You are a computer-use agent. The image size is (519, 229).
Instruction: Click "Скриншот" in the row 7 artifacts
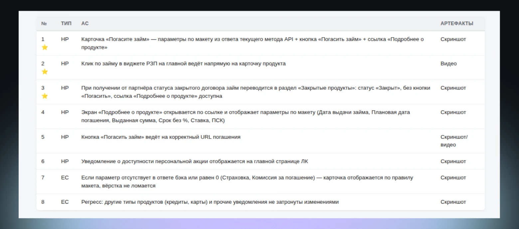click(453, 178)
